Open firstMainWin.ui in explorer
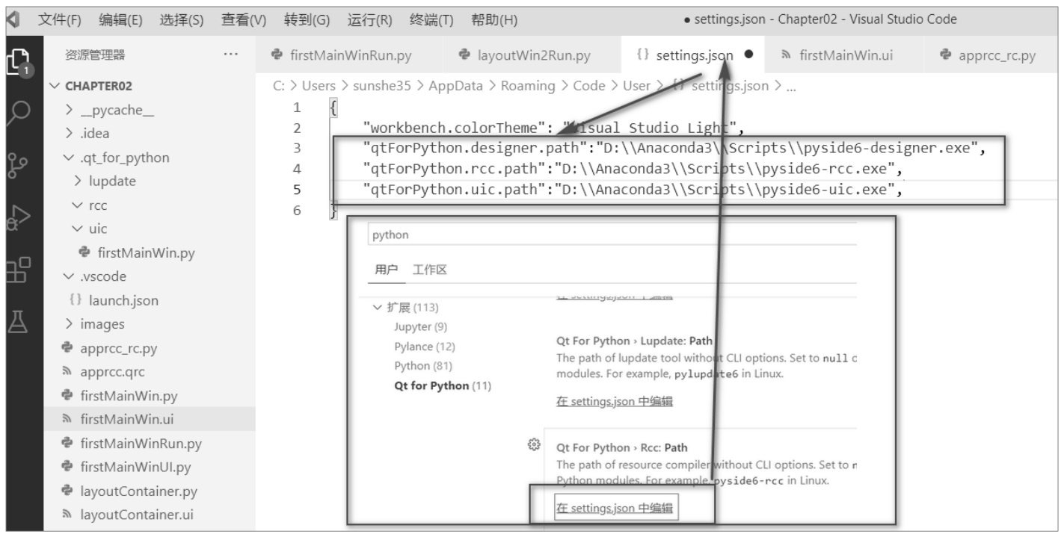Viewport: 1064px width, 537px height. tap(127, 419)
